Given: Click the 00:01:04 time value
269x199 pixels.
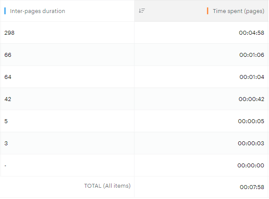Looking at the screenshot, I should pyautogui.click(x=251, y=77).
